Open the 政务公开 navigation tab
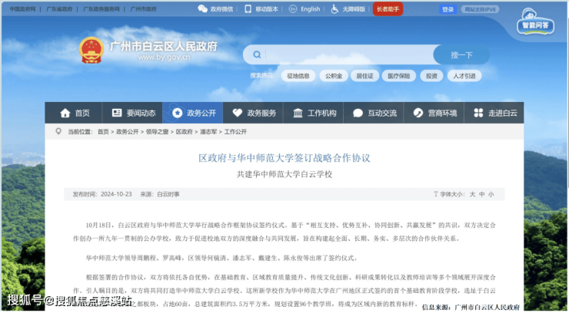Viewport: 569px width, 313px height. tap(193, 113)
